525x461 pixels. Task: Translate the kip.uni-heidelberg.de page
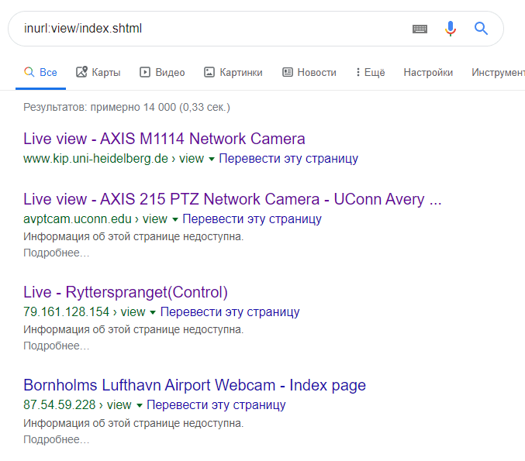[x=288, y=158]
